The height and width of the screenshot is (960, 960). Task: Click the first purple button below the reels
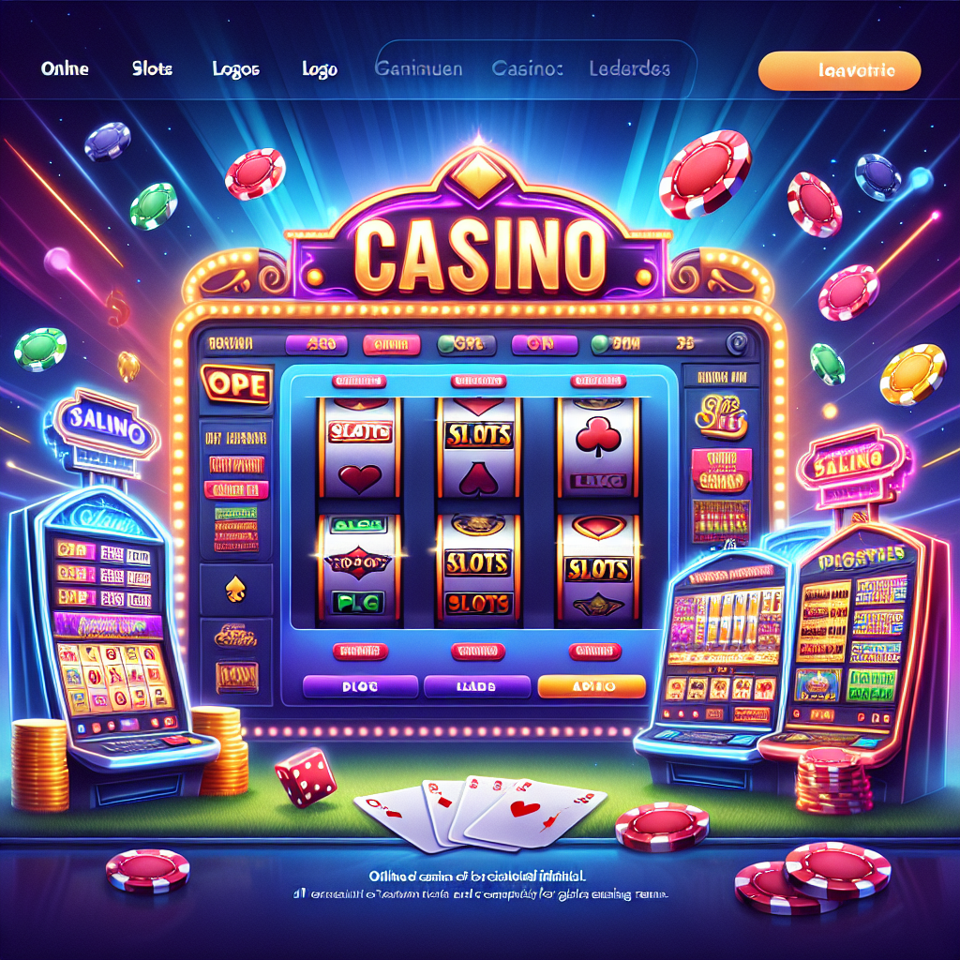(360, 687)
